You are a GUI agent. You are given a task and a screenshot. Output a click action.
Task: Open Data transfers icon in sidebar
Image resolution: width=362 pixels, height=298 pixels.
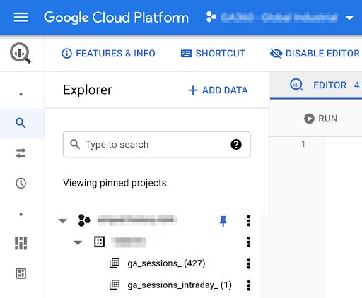(21, 153)
